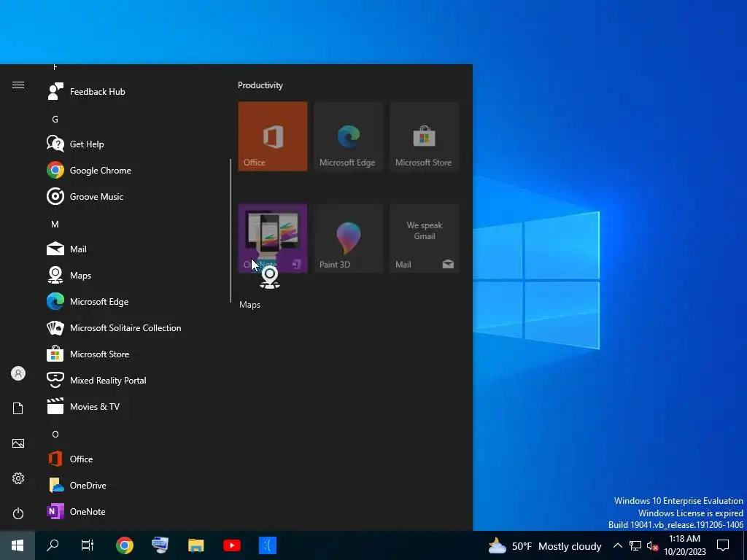Open the Action Center notifications icon
Viewport: 747px width, 560px height.
(723, 545)
